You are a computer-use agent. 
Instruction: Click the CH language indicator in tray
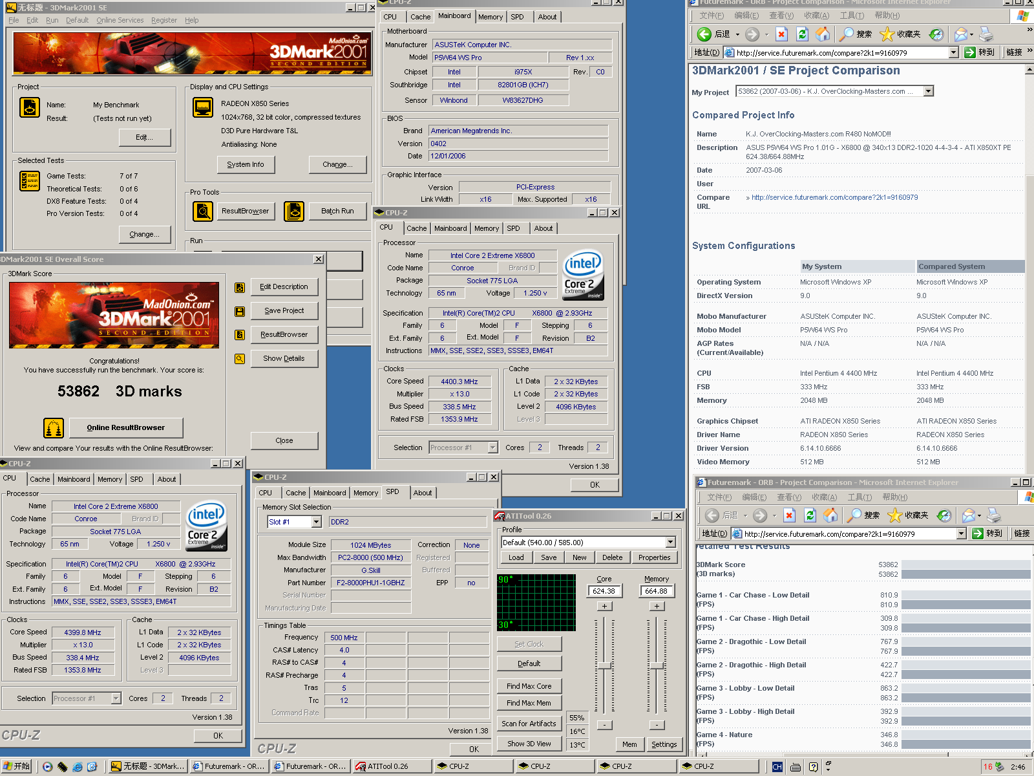click(x=777, y=766)
